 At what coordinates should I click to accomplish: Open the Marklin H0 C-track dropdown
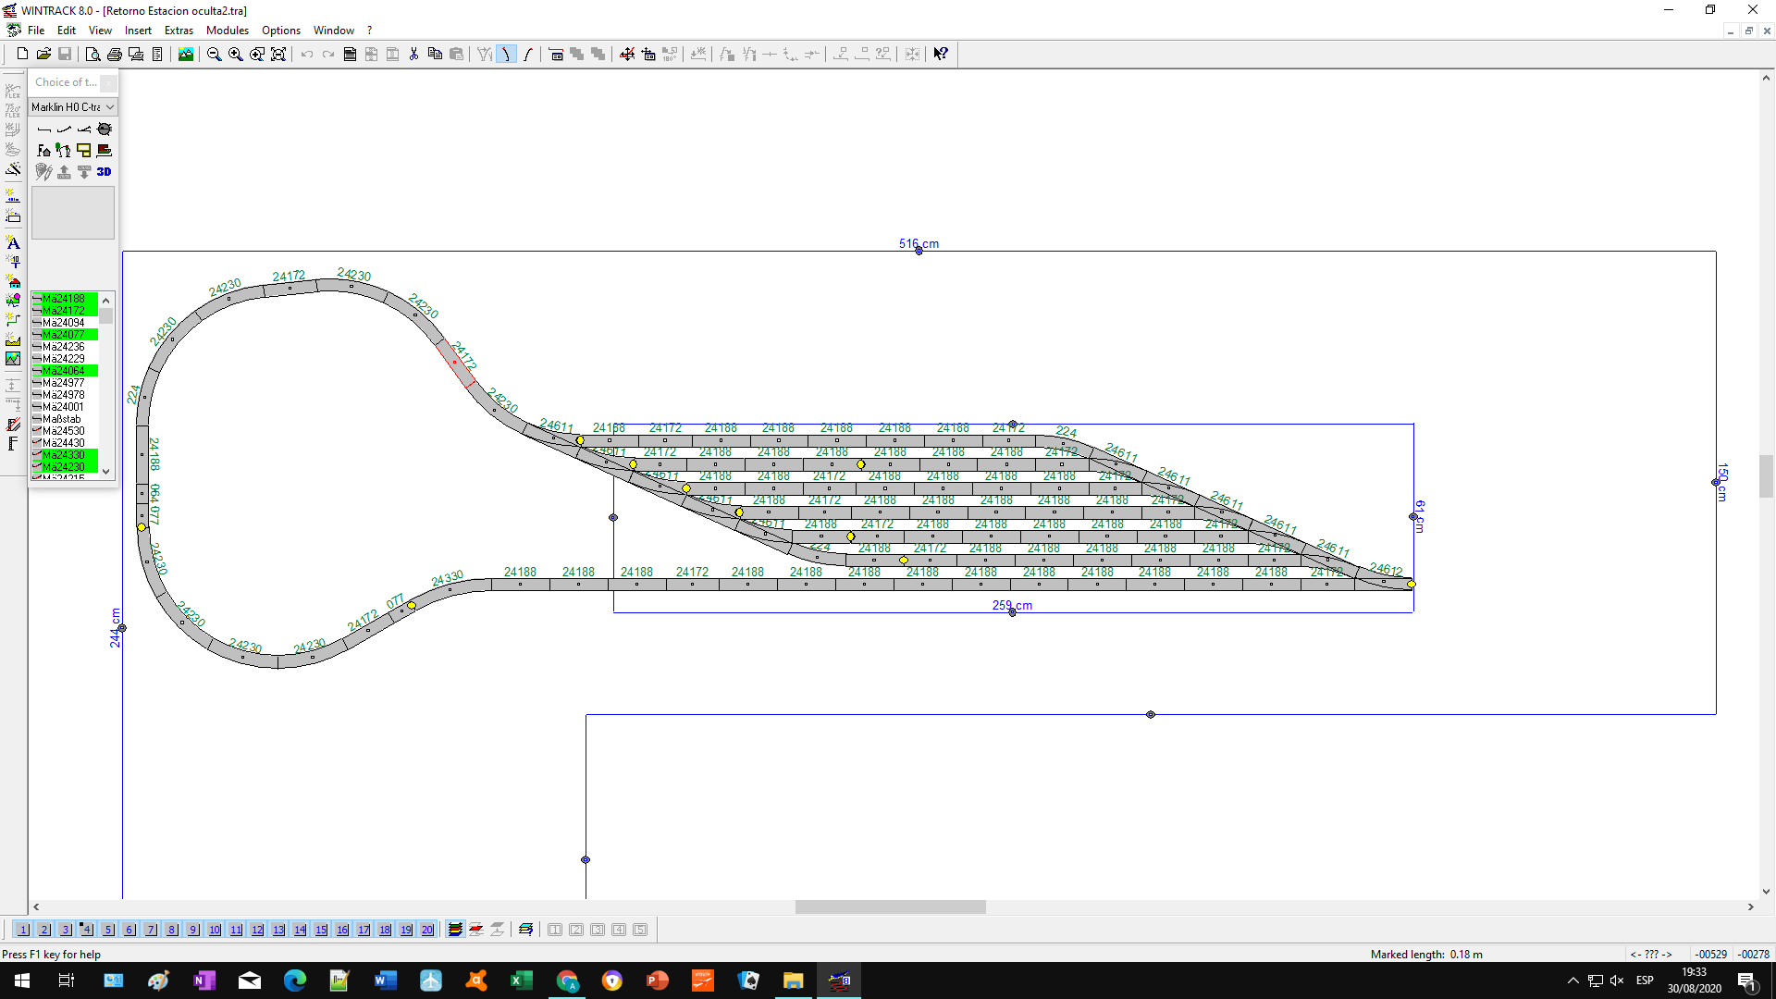coord(73,107)
